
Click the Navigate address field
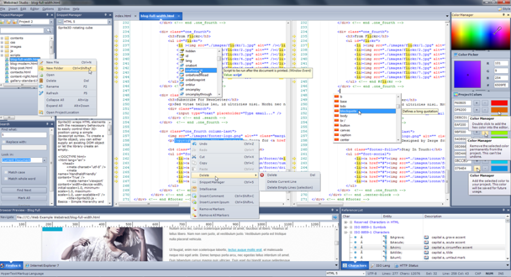[x=174, y=217]
